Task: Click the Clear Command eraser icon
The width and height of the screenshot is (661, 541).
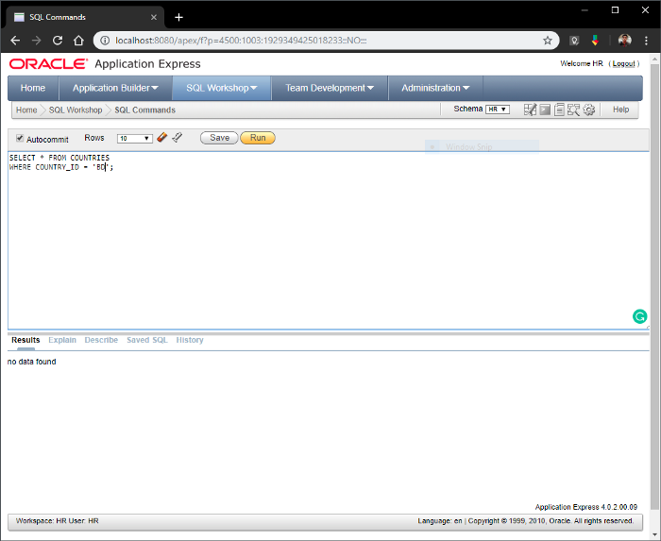Action: [161, 137]
